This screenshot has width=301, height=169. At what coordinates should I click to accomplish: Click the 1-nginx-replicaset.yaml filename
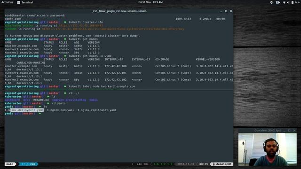pos(97,110)
